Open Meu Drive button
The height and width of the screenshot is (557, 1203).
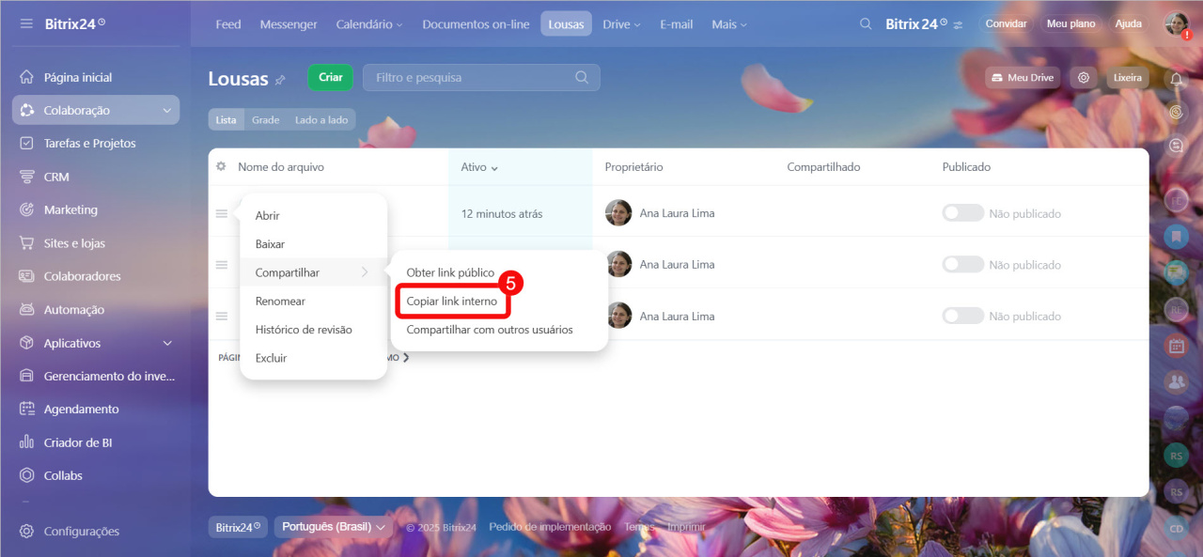click(1023, 78)
